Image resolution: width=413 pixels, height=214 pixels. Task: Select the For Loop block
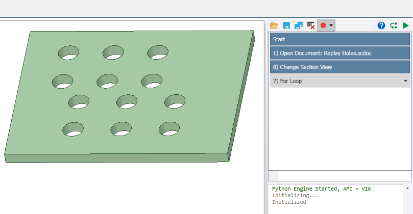click(x=340, y=81)
